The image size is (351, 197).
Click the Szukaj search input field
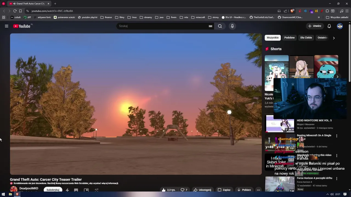click(x=163, y=26)
